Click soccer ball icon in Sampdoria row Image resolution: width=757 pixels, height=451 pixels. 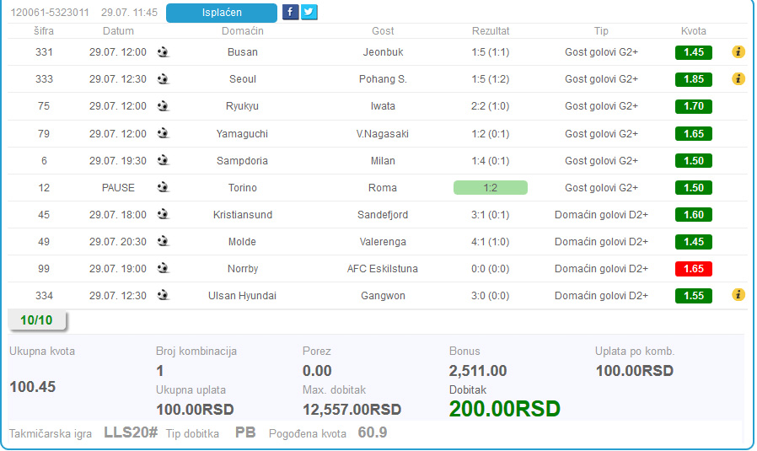[x=164, y=160]
